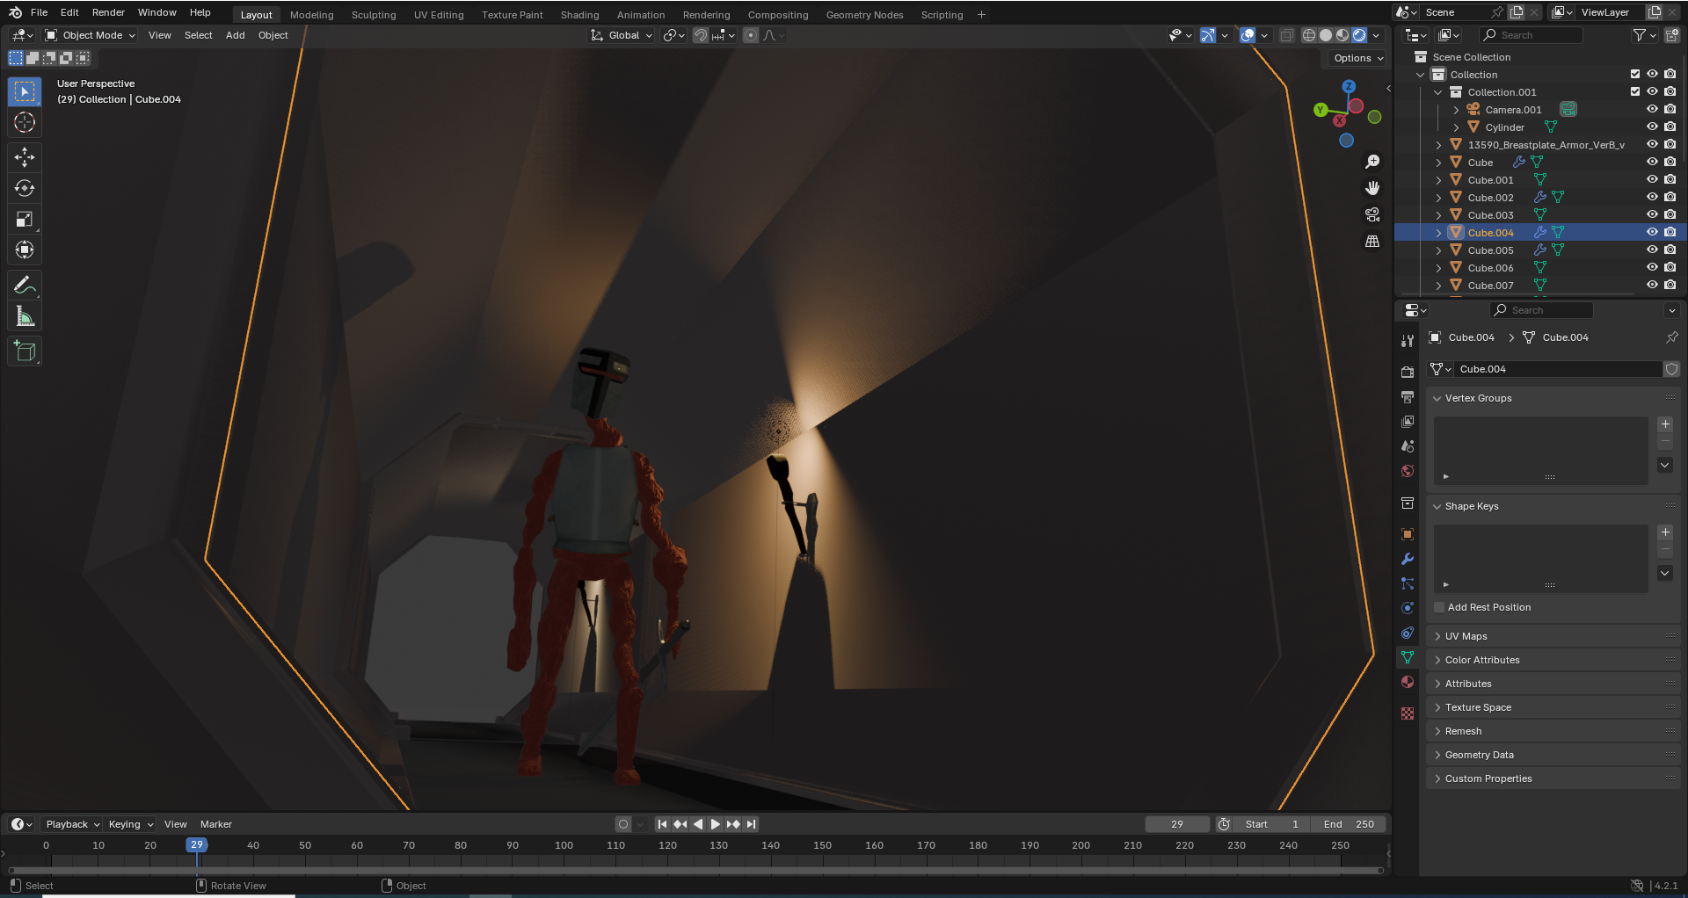
Task: Open the Render menu
Action: coord(108,12)
